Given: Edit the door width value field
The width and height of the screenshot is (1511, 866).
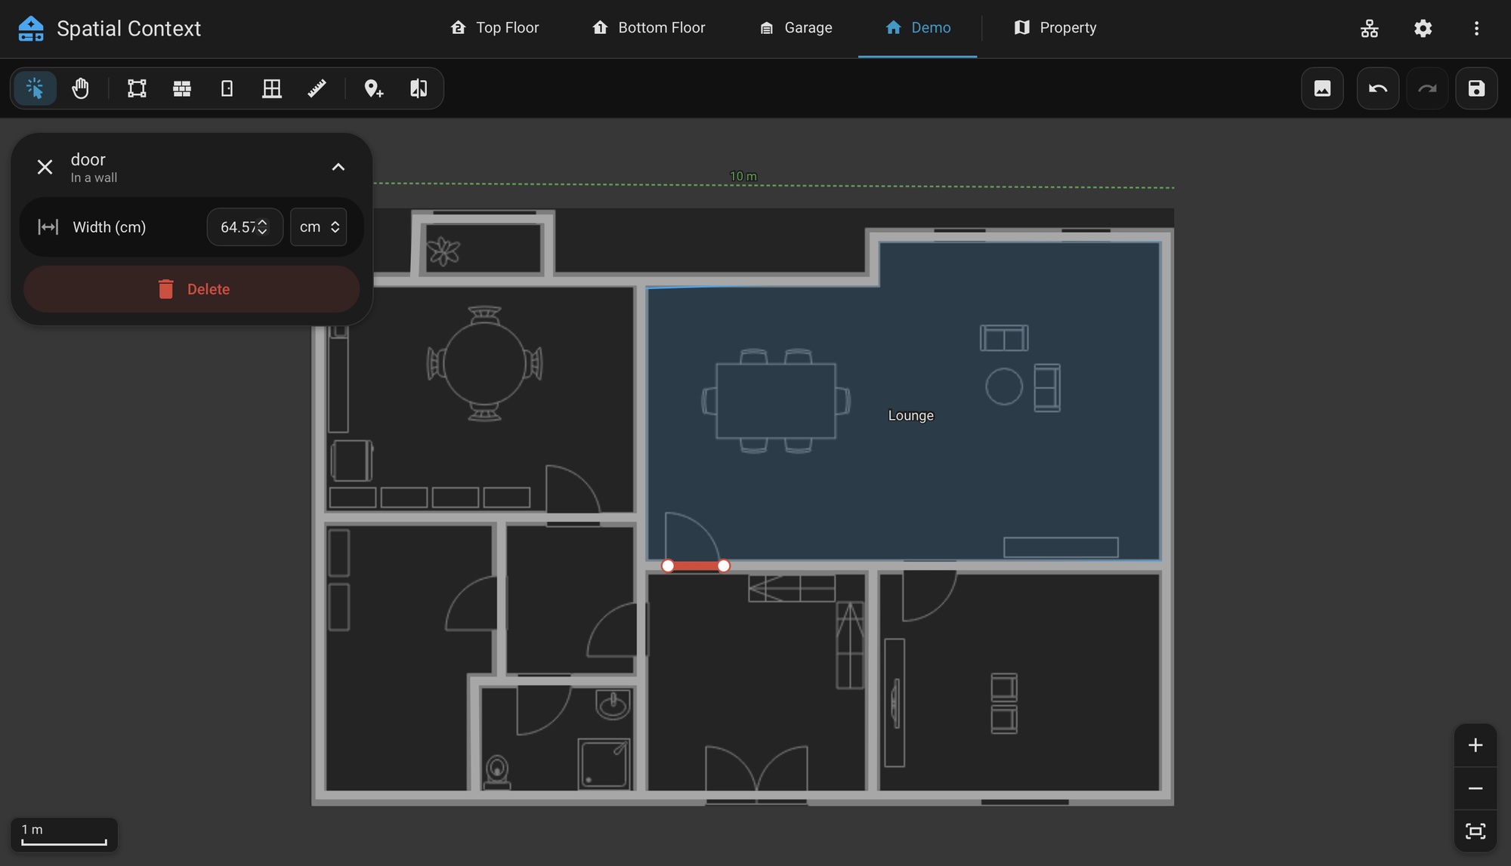Looking at the screenshot, I should tap(245, 227).
